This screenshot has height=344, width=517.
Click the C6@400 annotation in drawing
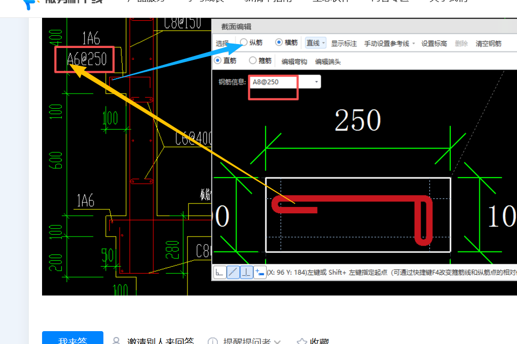pos(193,139)
